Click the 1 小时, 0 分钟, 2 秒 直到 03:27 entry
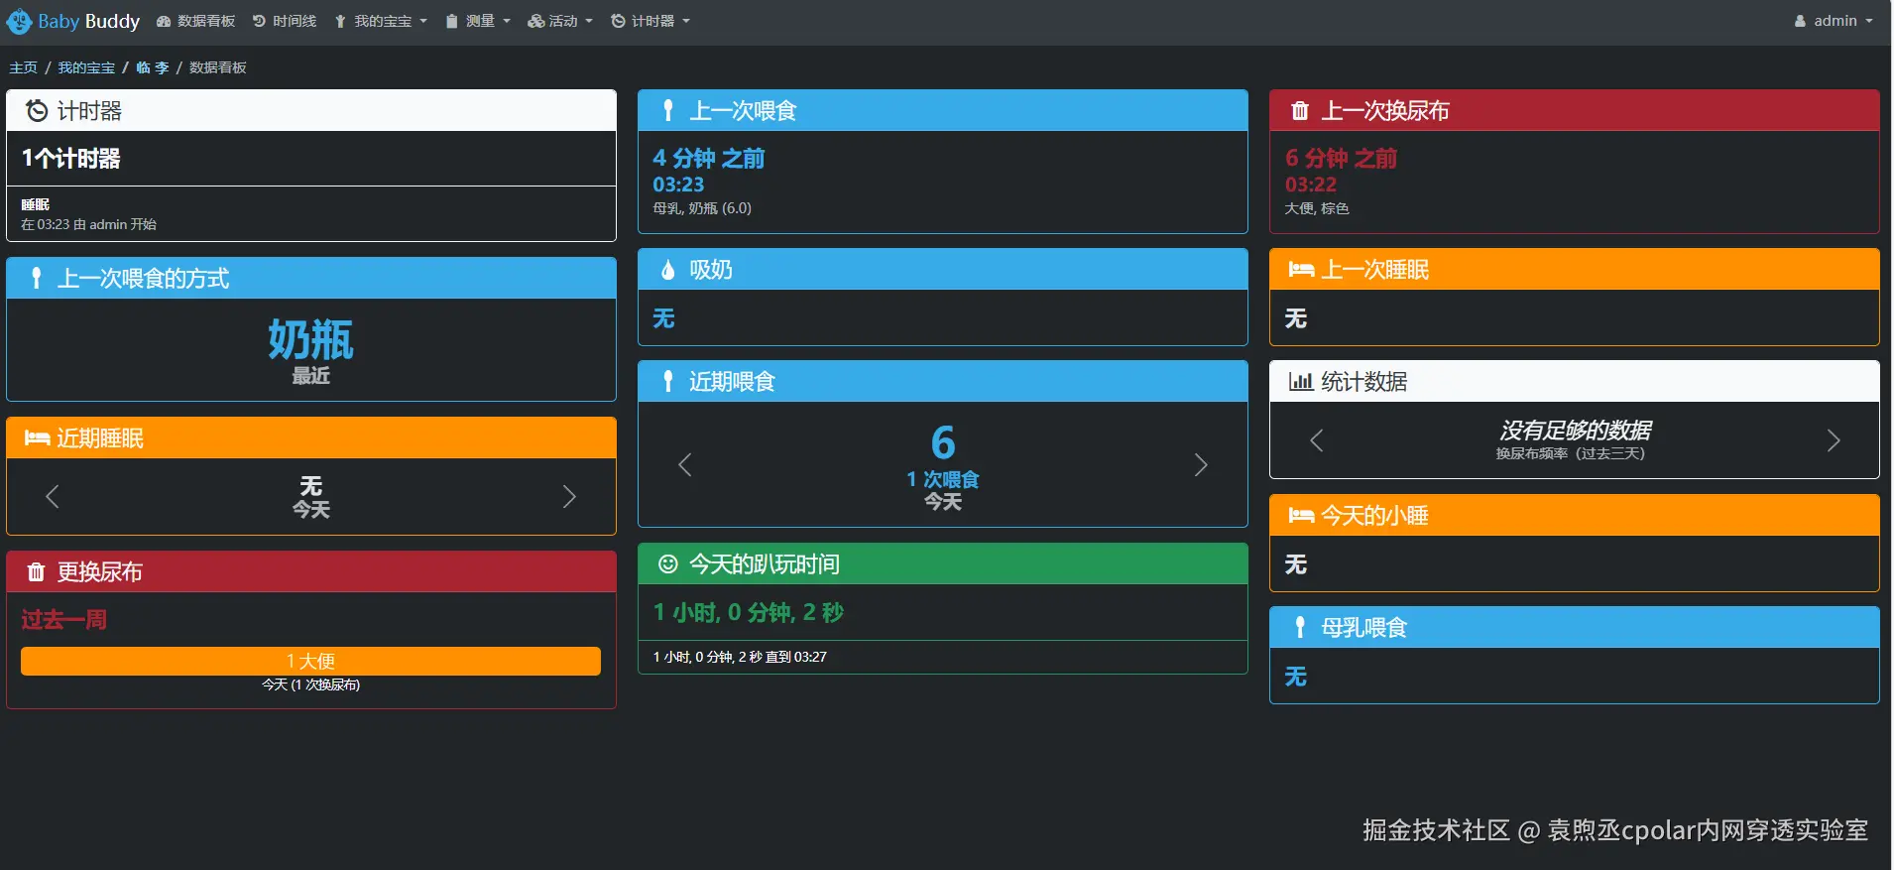 point(740,657)
